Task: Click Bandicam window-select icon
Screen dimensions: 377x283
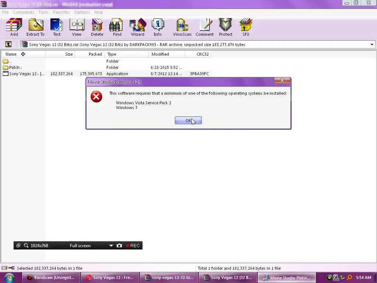Action: (18, 245)
